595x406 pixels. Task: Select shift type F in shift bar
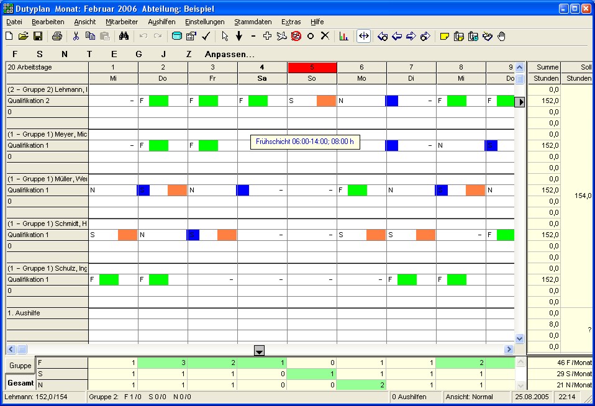[15, 54]
